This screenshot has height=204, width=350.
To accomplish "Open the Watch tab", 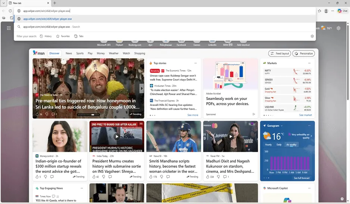I will (x=126, y=53).
